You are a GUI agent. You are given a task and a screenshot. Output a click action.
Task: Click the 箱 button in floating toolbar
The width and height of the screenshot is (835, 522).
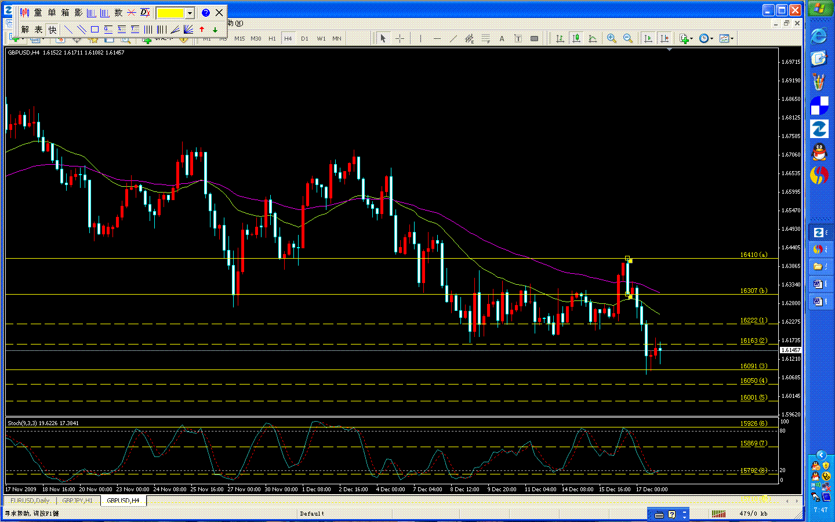point(65,13)
